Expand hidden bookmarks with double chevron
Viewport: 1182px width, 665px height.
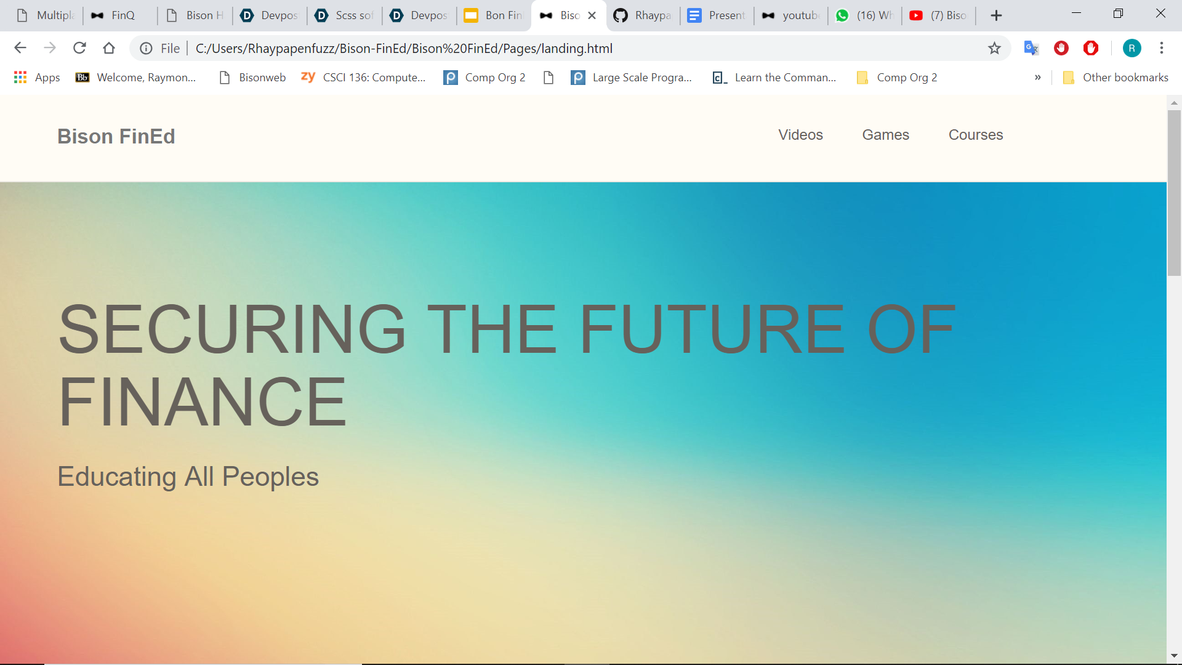(1038, 78)
